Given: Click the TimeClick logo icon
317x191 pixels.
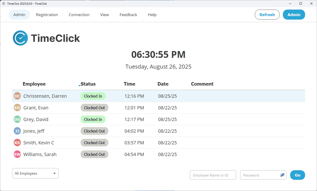Looking at the screenshot, I should tap(20, 38).
